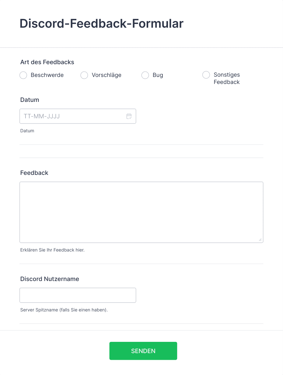
Task: Click the 'Art des Feedbacks' question label
Action: coord(47,62)
